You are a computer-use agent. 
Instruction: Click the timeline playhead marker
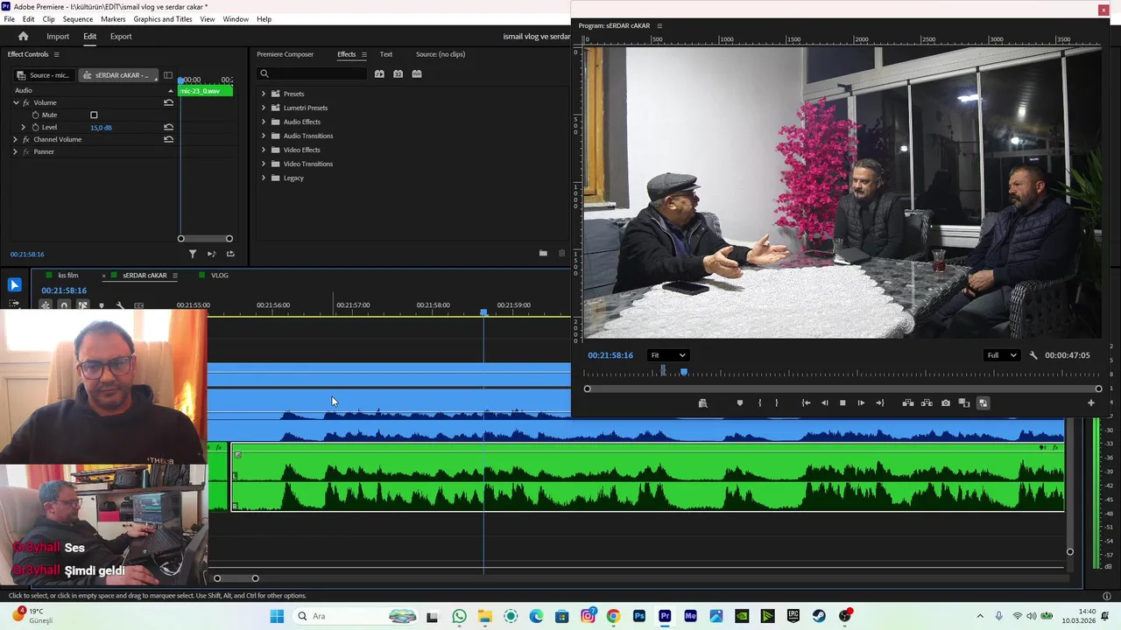pyautogui.click(x=483, y=311)
